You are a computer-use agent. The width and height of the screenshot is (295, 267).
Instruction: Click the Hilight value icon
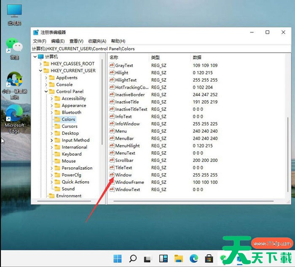pos(112,73)
